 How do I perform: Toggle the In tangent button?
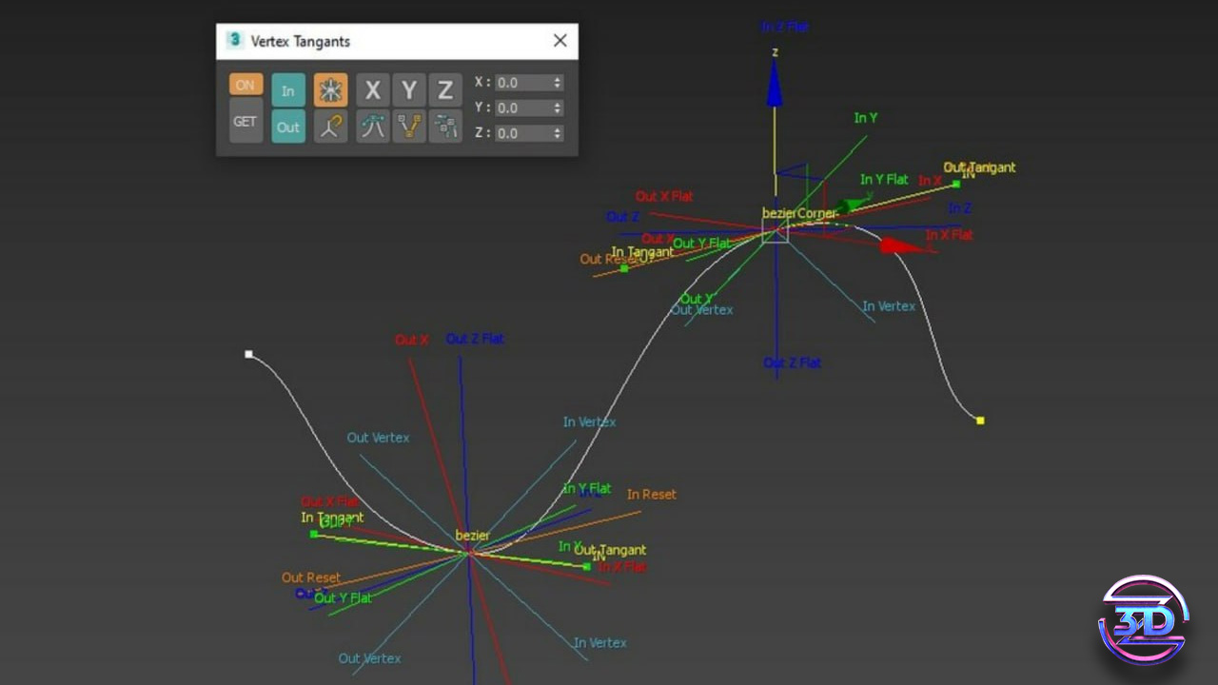pyautogui.click(x=288, y=90)
